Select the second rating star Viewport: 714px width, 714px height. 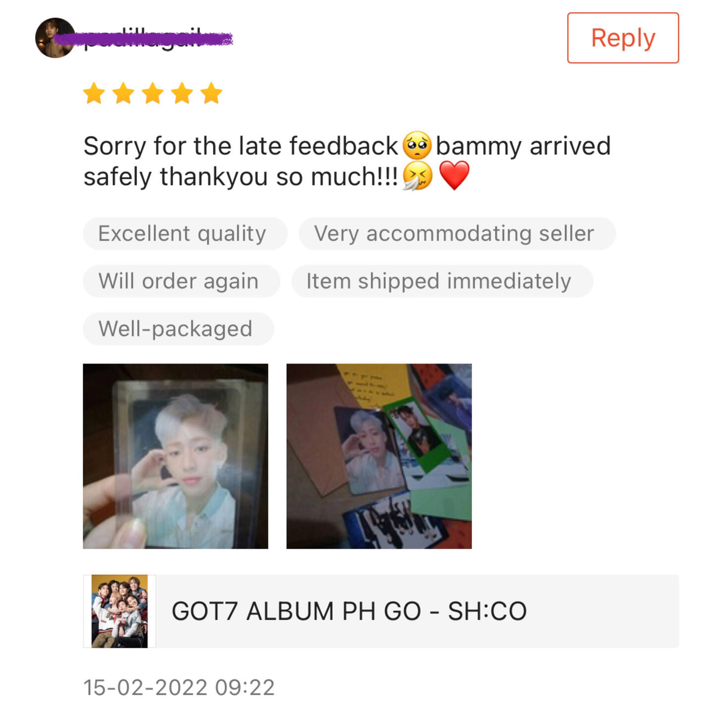pyautogui.click(x=123, y=93)
